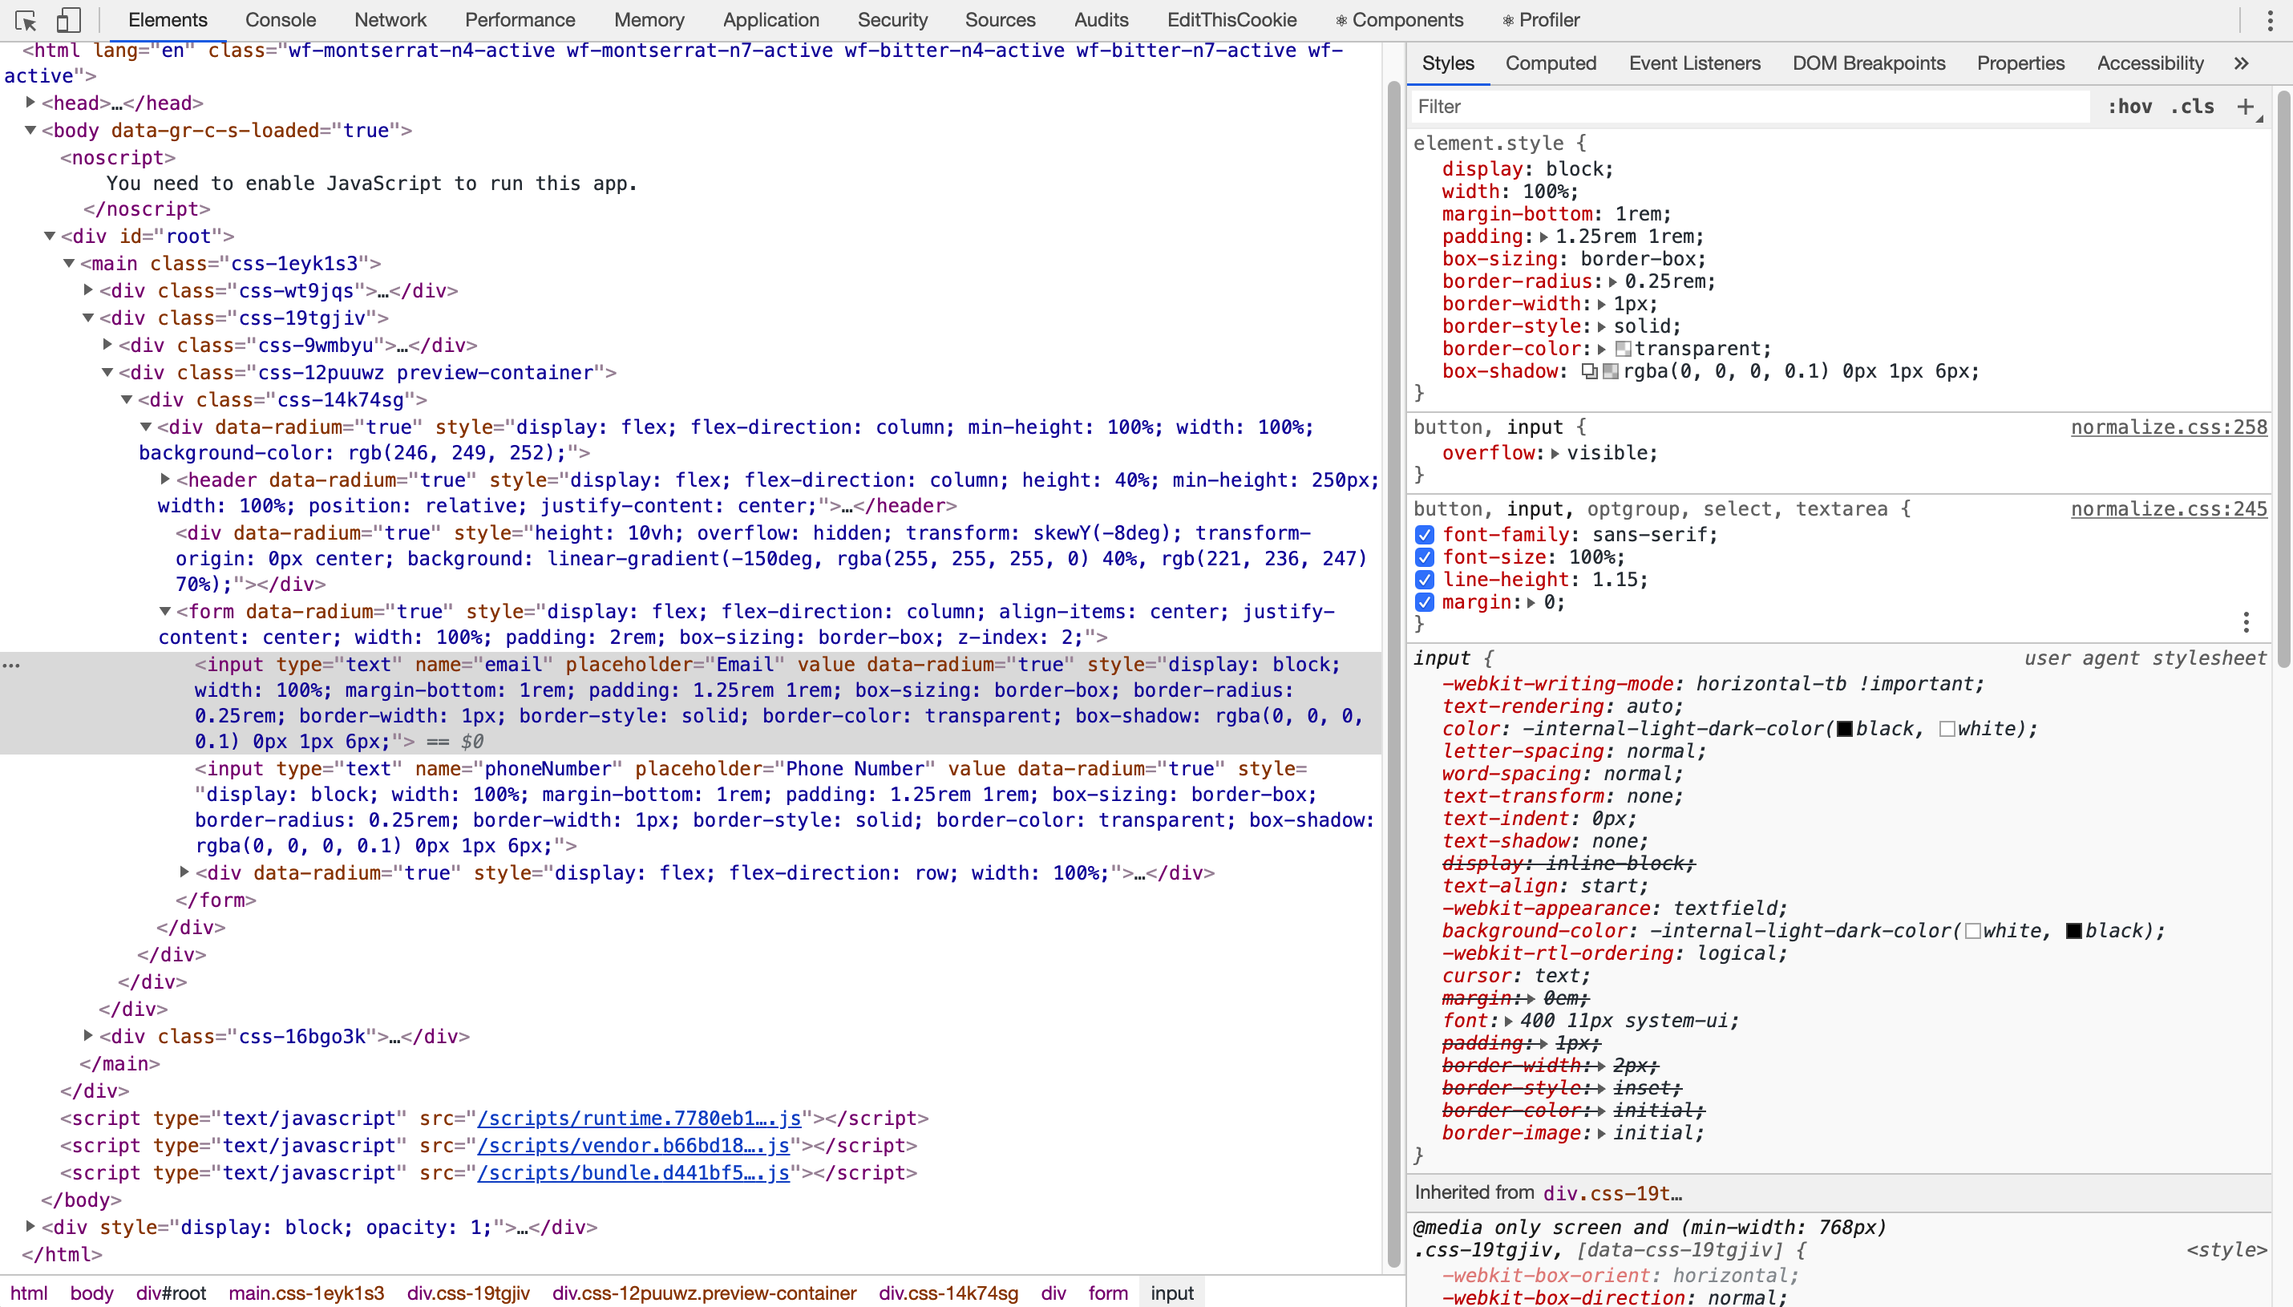Toggle the device toolbar

[68, 19]
